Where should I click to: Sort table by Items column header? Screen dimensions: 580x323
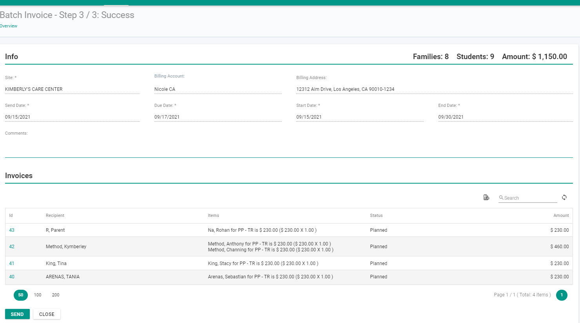(214, 215)
